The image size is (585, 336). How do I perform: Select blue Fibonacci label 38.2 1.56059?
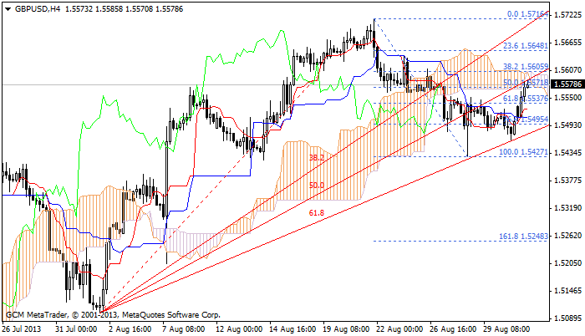coord(526,67)
